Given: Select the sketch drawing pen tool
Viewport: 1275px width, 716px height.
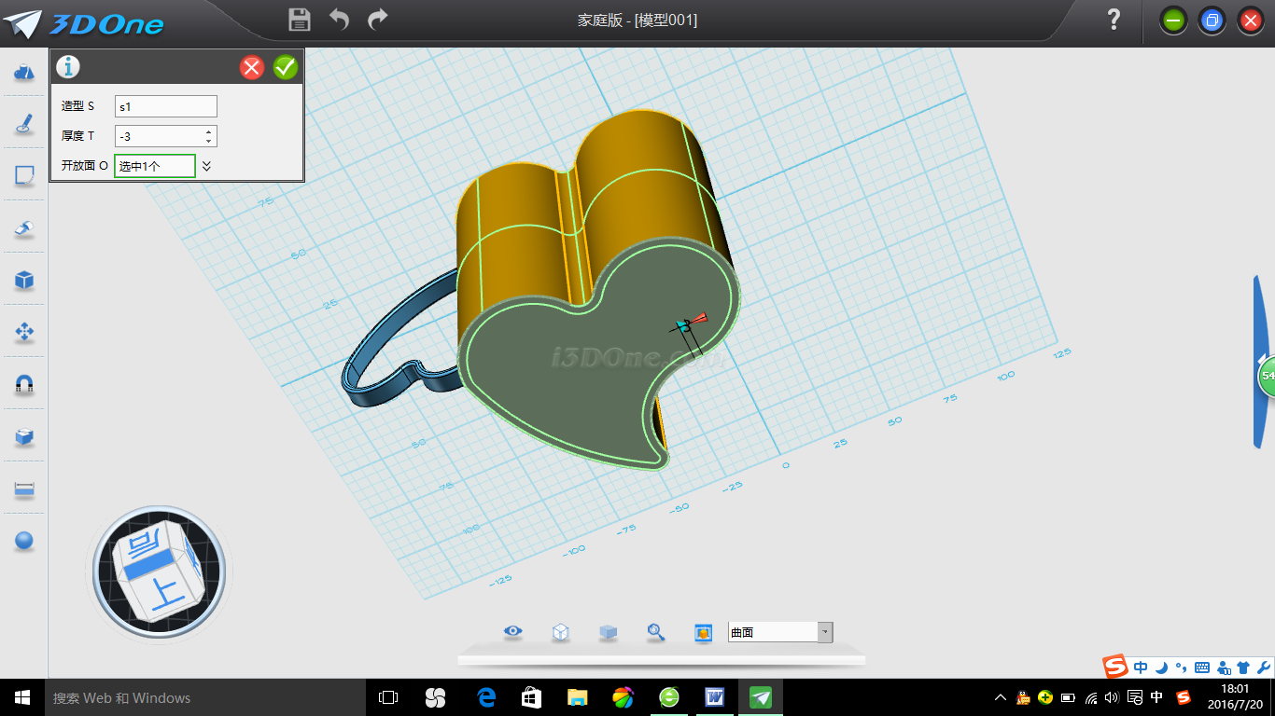Looking at the screenshot, I should click(24, 124).
